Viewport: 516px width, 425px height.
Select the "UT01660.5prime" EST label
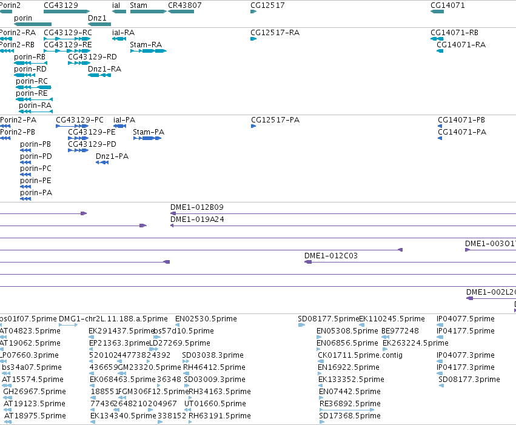[x=215, y=404]
